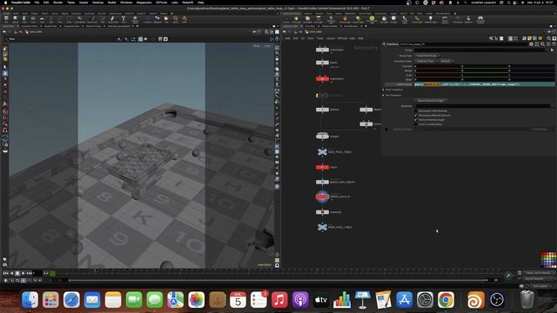557x313 pixels.
Task: Select the Box shelf tool
Action: click(6, 19)
